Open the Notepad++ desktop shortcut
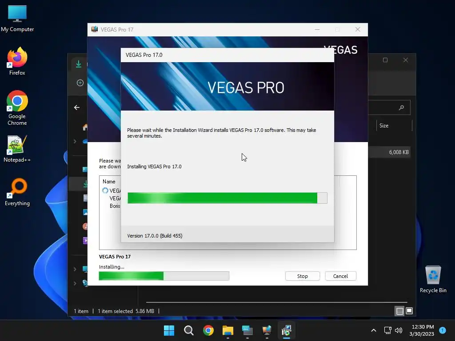The width and height of the screenshot is (455, 341). click(x=17, y=148)
